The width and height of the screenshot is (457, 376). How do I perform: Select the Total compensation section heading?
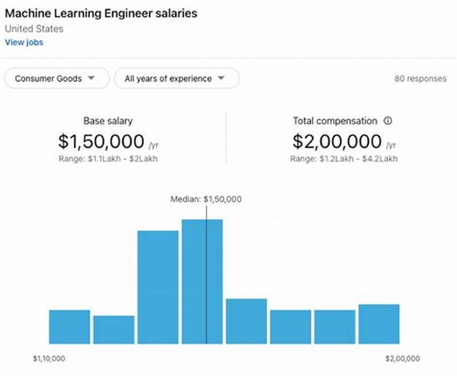[x=335, y=120]
